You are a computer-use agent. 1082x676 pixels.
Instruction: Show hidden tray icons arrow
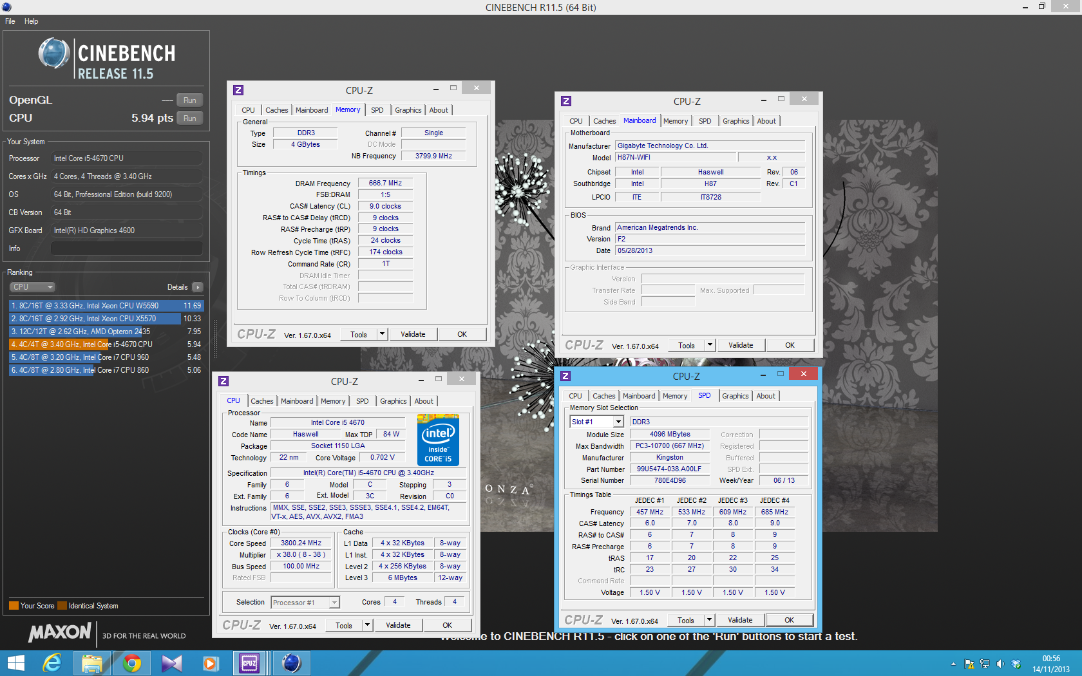click(x=953, y=664)
